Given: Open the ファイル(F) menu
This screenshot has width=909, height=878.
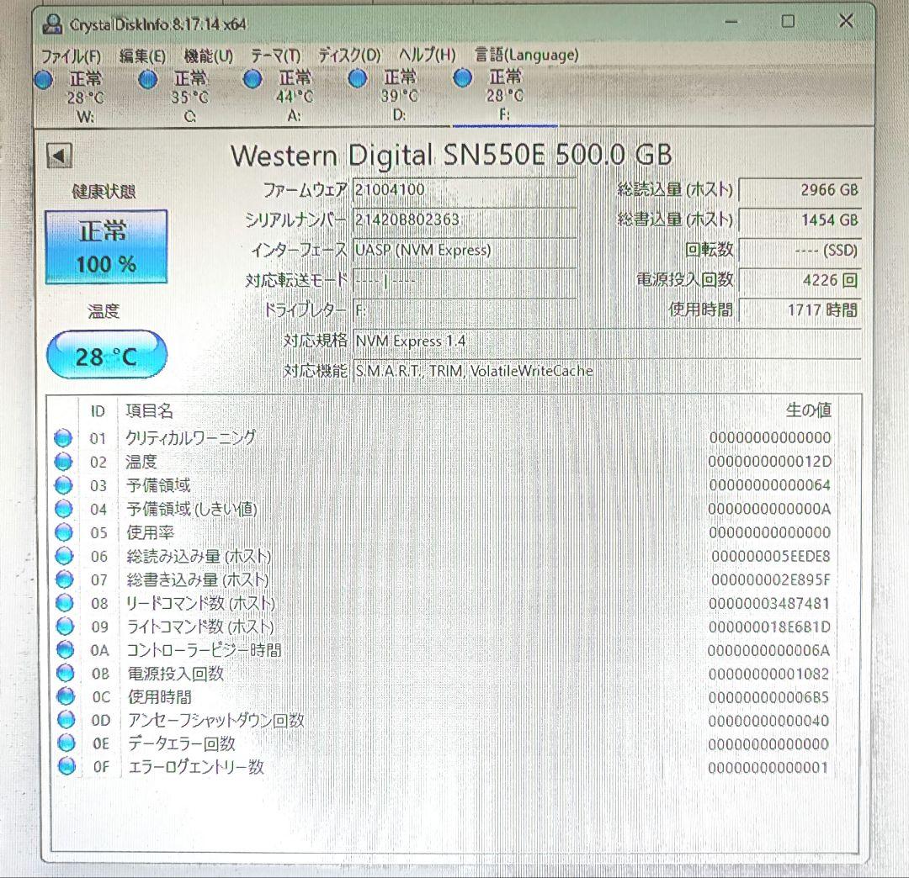Looking at the screenshot, I should point(72,56).
